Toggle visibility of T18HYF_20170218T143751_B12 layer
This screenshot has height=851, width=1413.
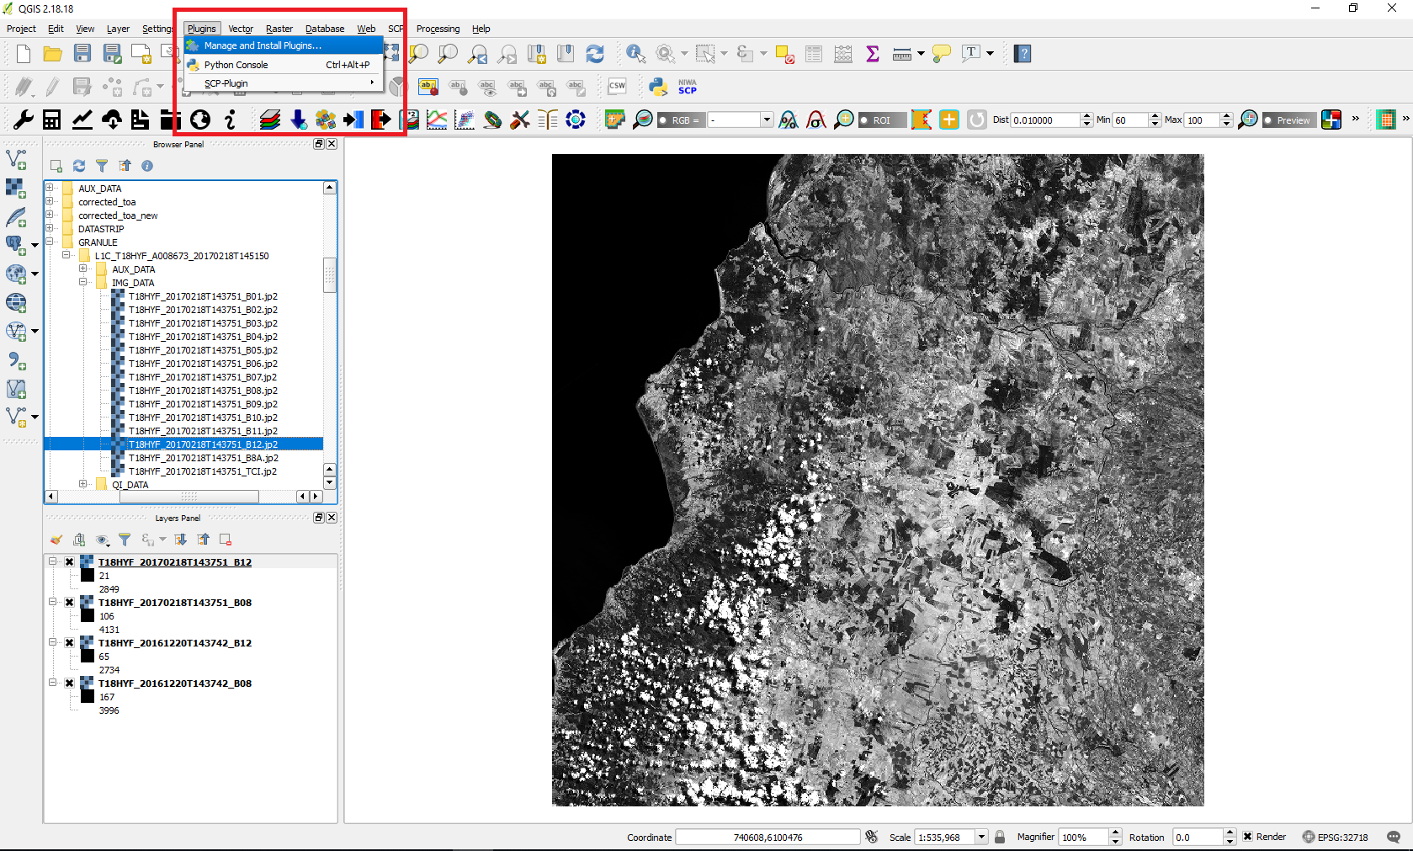coord(70,562)
